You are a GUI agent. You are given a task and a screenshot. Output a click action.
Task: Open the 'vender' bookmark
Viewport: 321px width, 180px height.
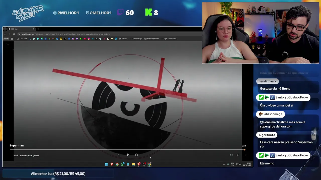coord(6,39)
